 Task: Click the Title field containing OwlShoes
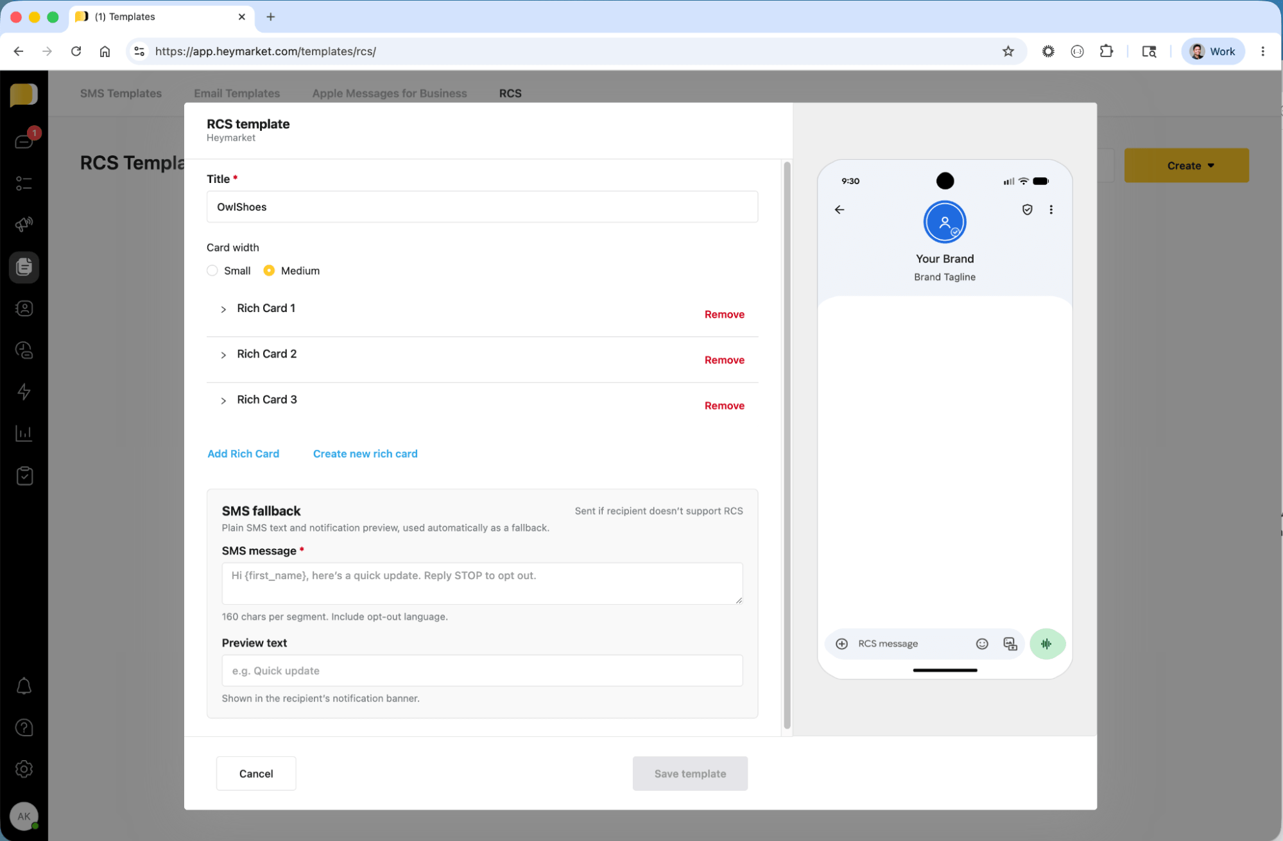[x=482, y=207]
